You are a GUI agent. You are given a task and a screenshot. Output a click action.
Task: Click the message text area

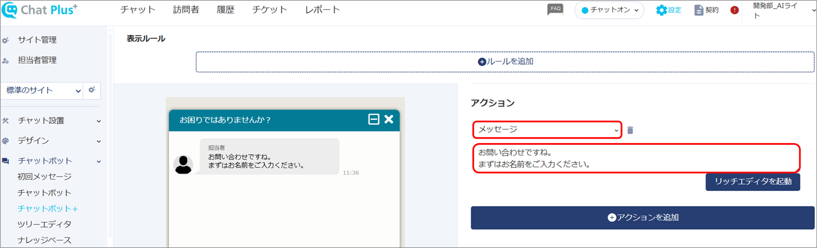coord(636,158)
